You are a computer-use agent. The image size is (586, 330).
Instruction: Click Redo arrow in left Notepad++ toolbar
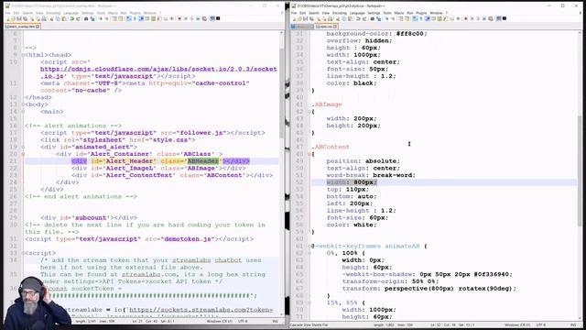click(x=78, y=18)
